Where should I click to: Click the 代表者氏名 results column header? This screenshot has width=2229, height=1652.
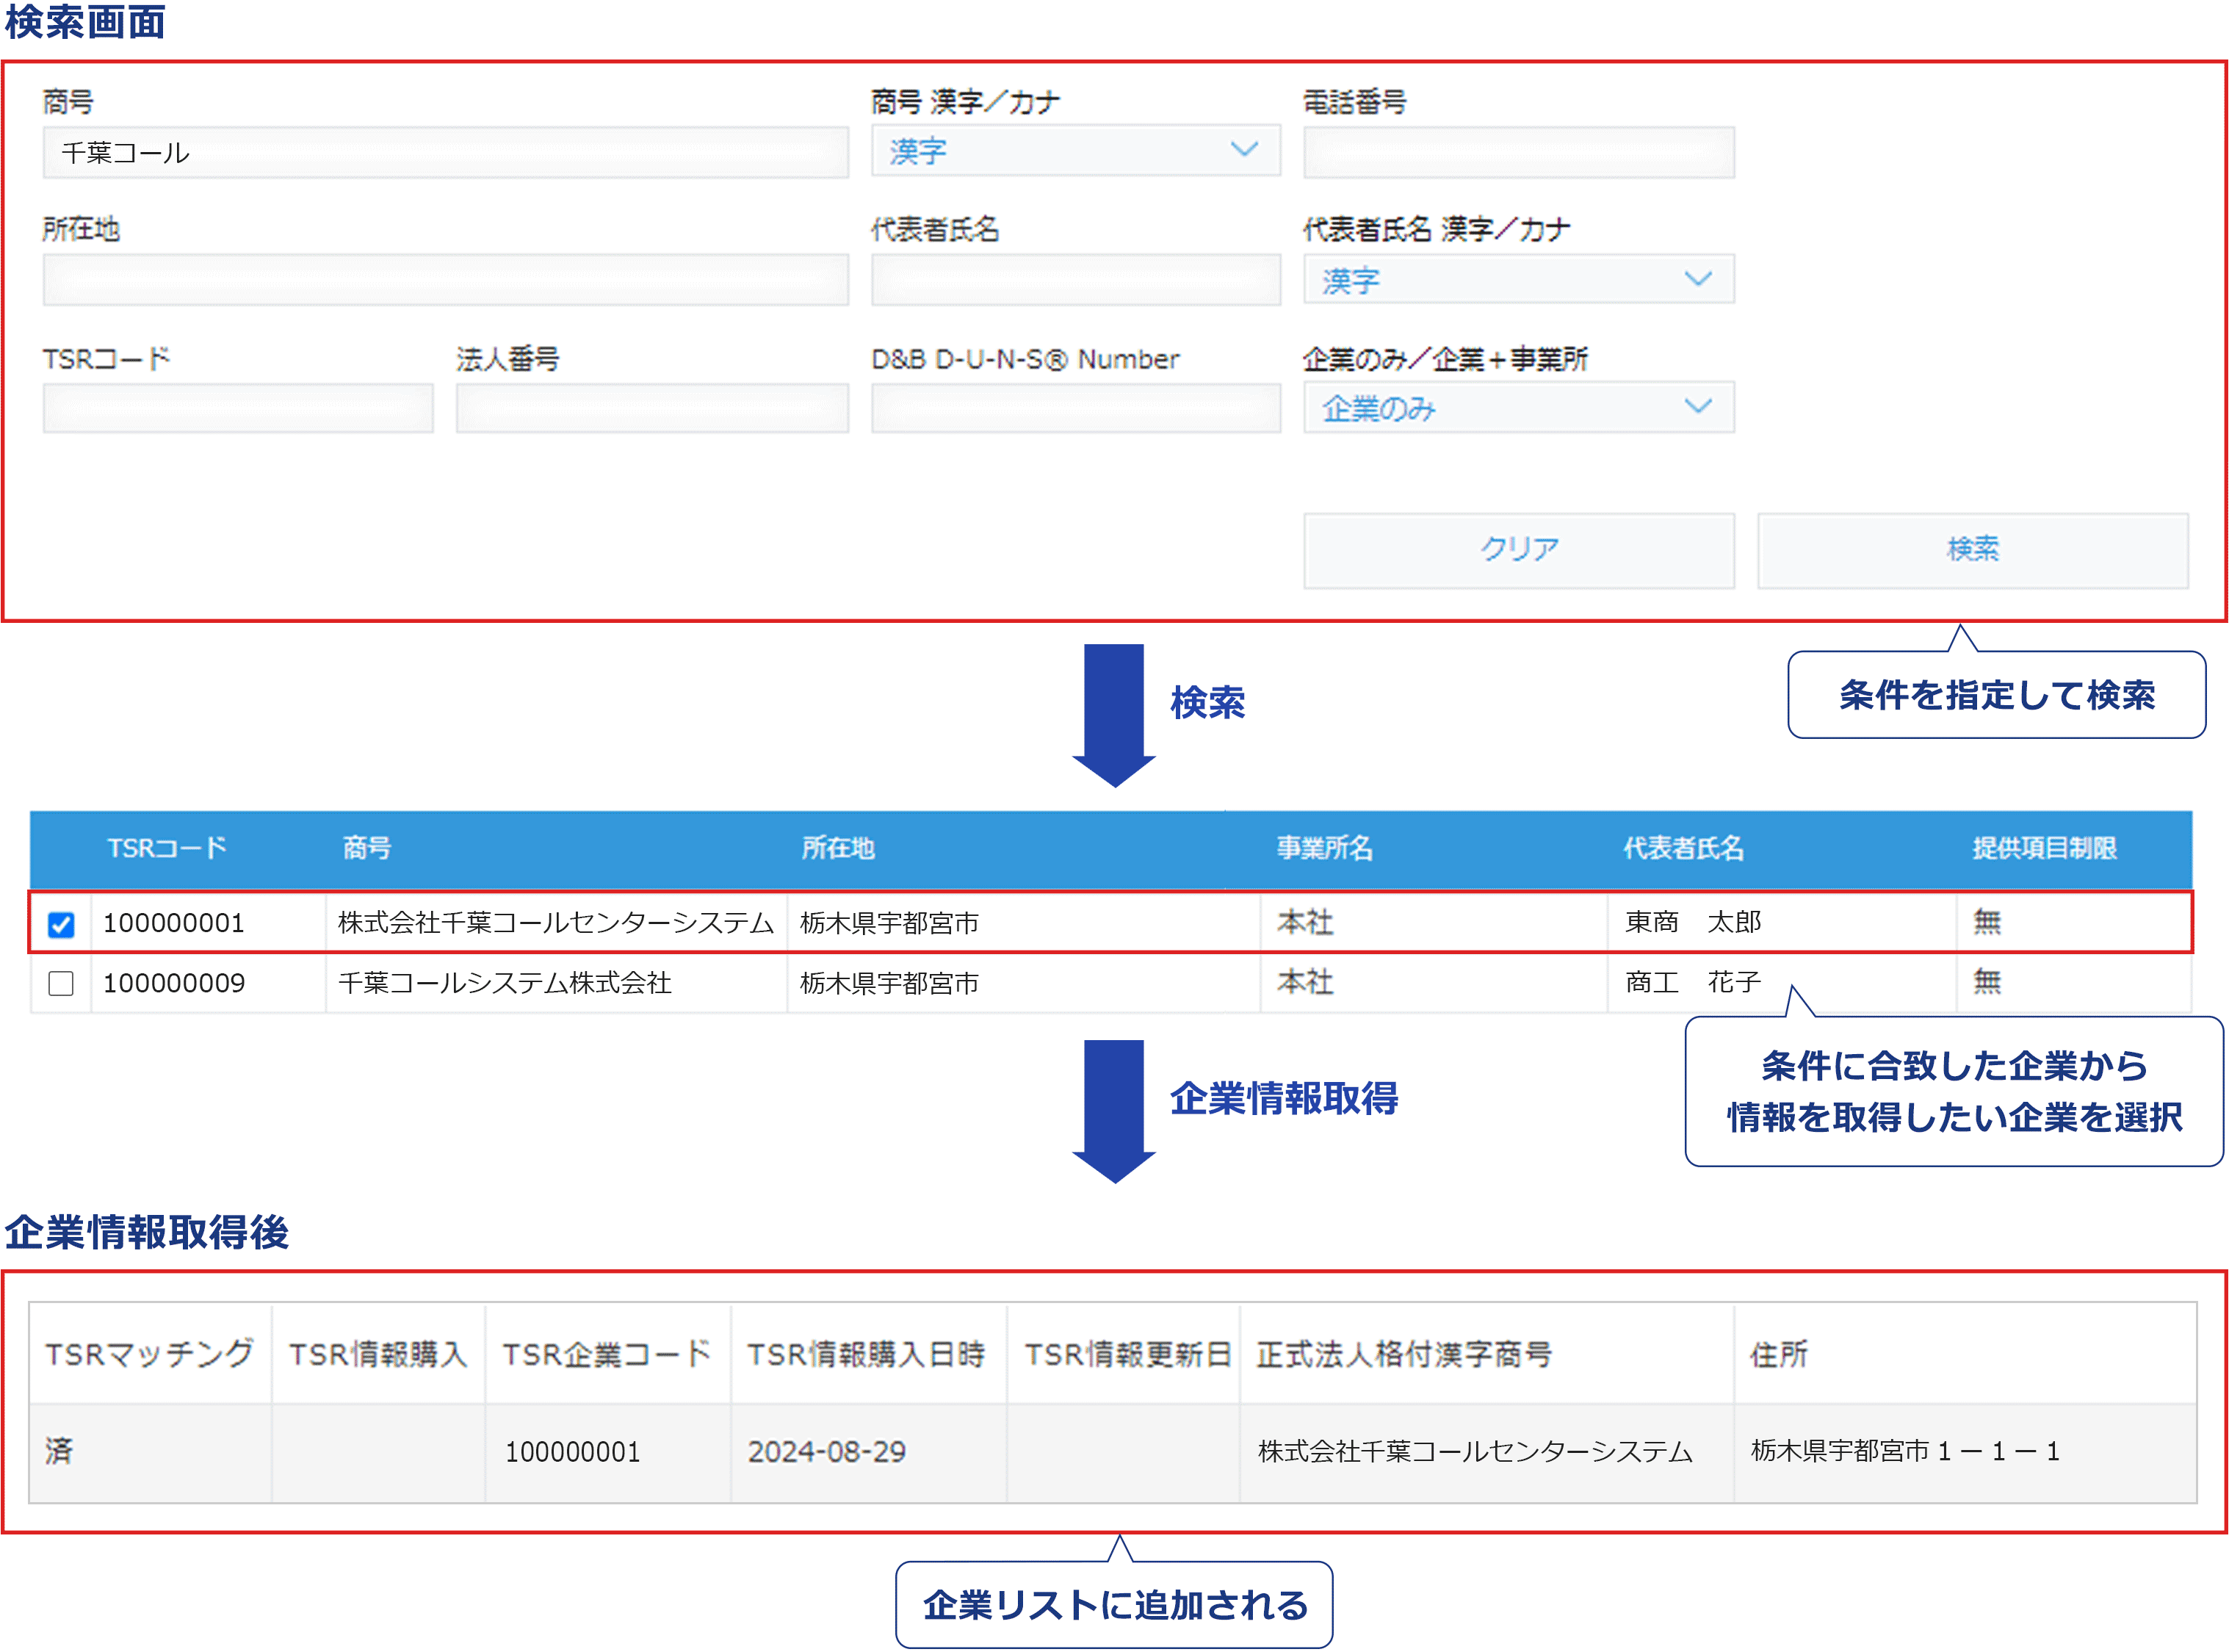point(1683,848)
